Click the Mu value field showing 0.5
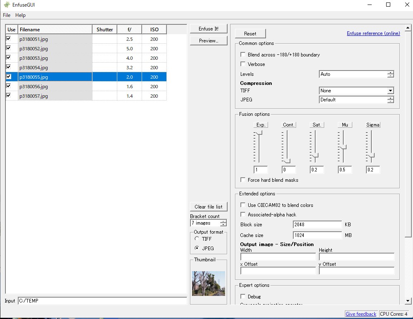The image size is (413, 319). (x=345, y=170)
